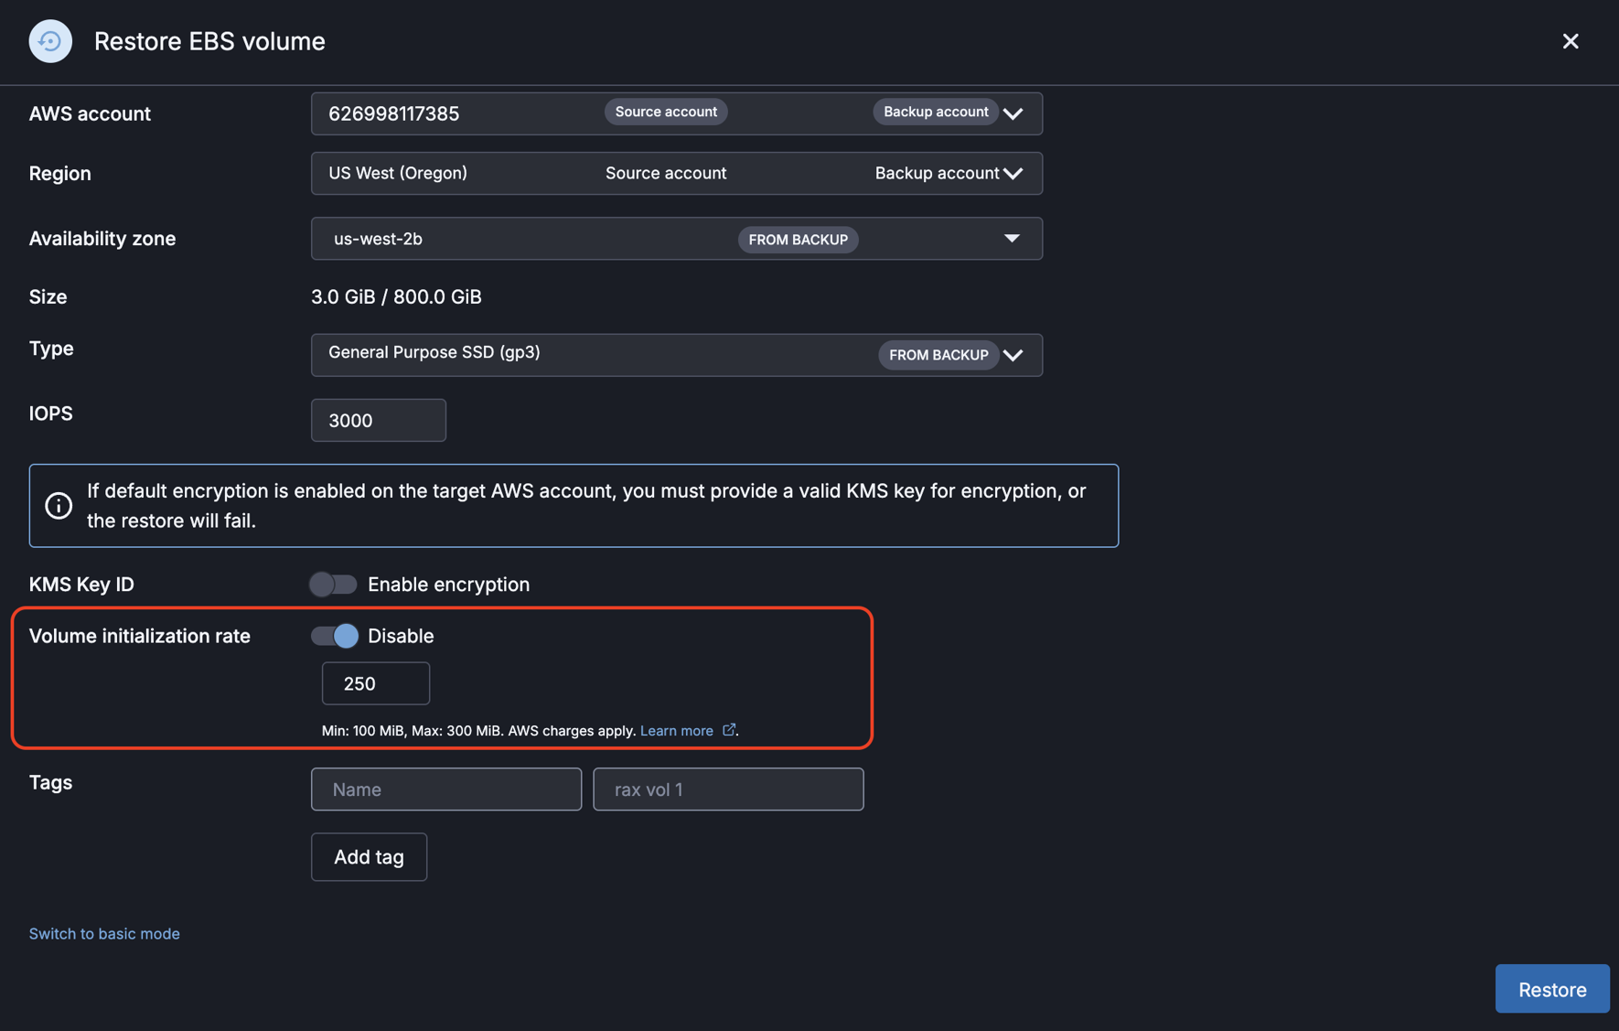Click the initialization rate field showing 250
Screen dimensions: 1619x1031
(375, 683)
